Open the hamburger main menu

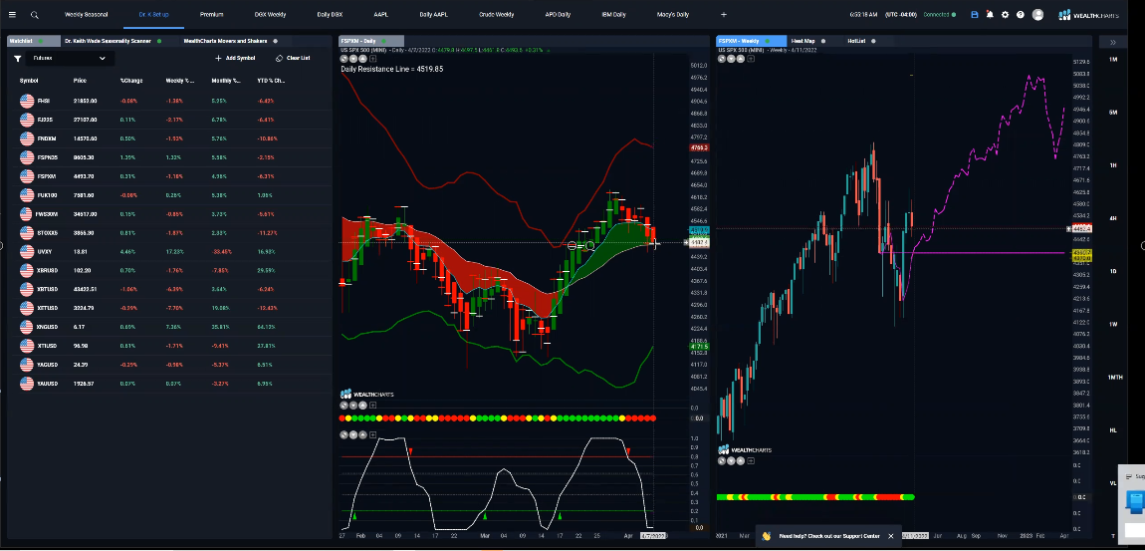click(12, 15)
